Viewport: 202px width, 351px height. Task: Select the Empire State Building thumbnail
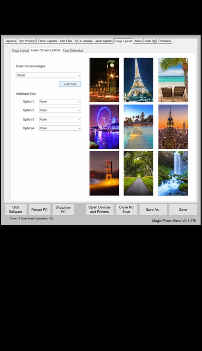[x=173, y=127]
